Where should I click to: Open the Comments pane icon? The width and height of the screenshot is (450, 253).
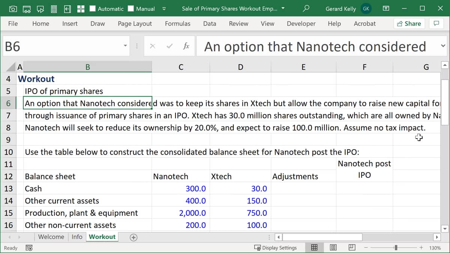pos(436,24)
